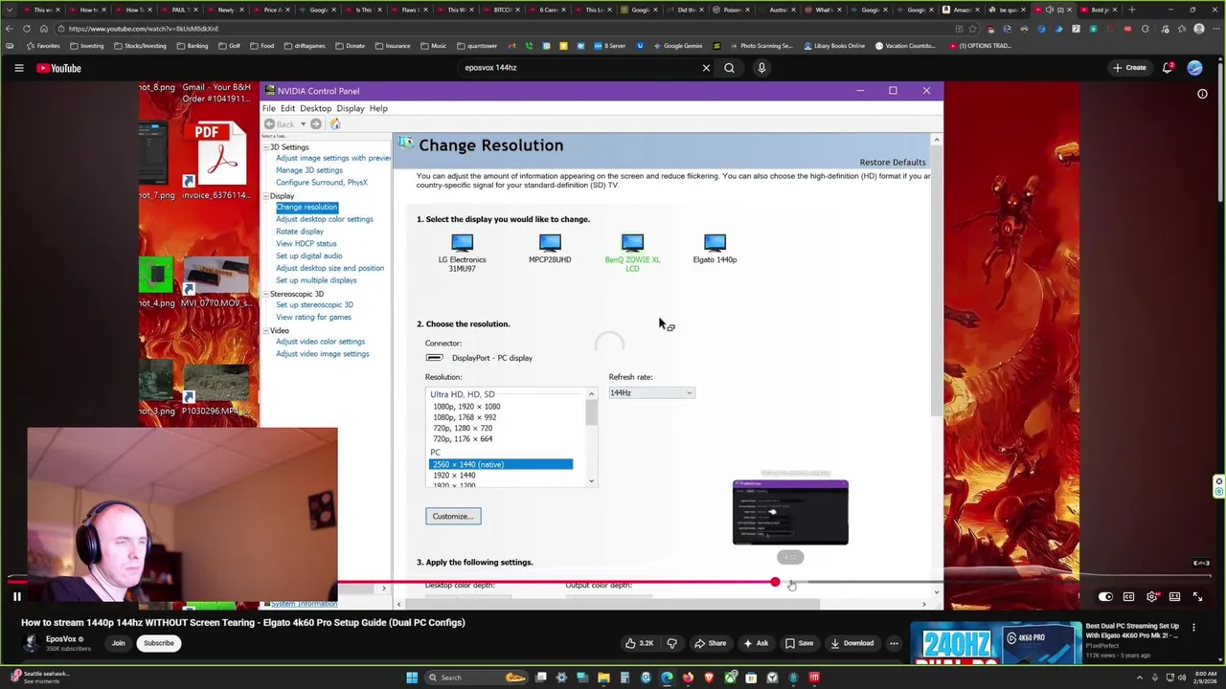Viewport: 1226px width, 689px height.
Task: Start voice search with microphone icon
Action: pos(761,68)
